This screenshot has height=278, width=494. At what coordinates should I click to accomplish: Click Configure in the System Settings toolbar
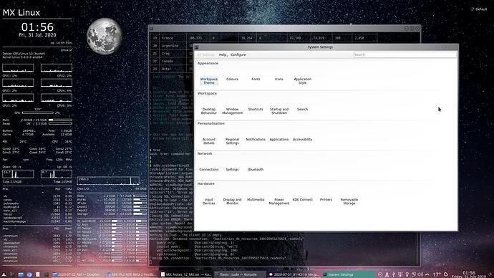tap(238, 55)
